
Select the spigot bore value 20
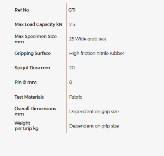click(72, 68)
